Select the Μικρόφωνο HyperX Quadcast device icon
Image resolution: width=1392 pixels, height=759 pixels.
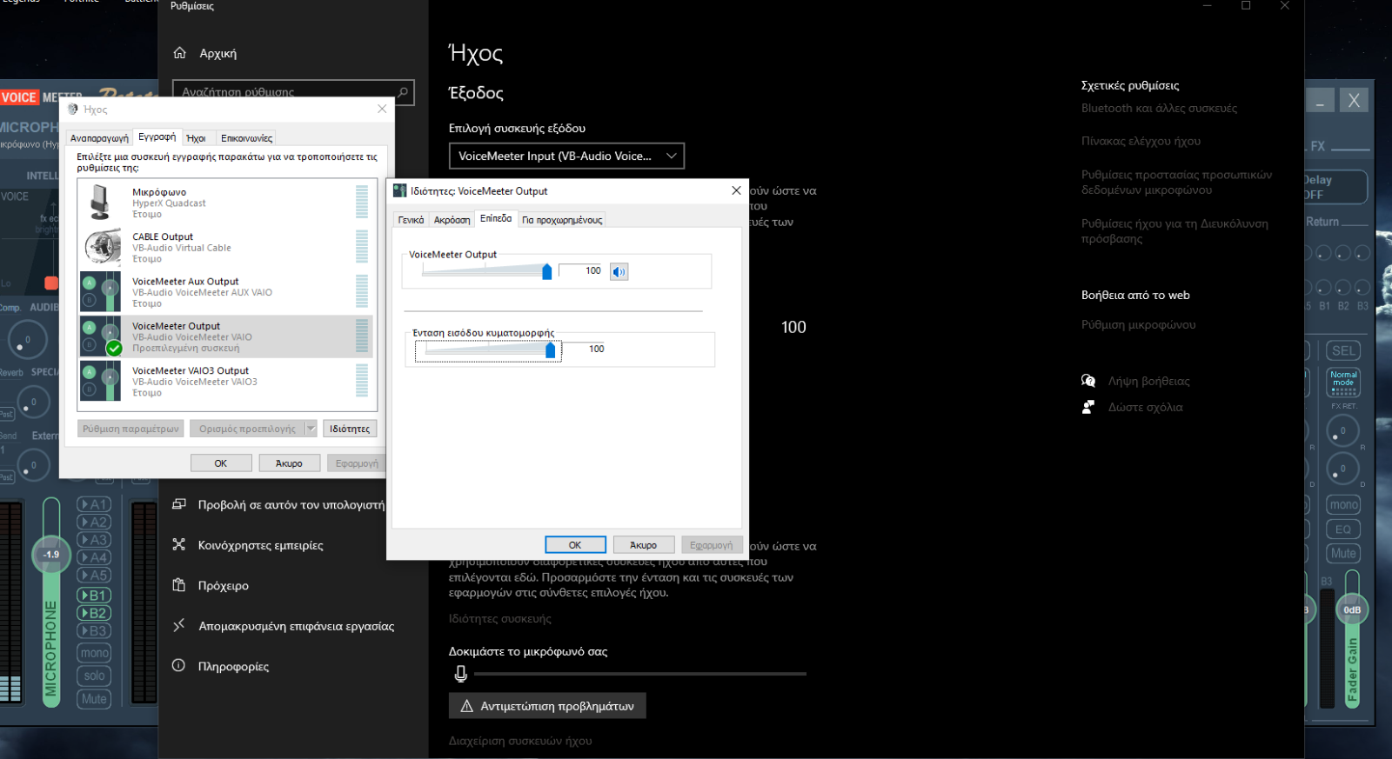coord(102,202)
